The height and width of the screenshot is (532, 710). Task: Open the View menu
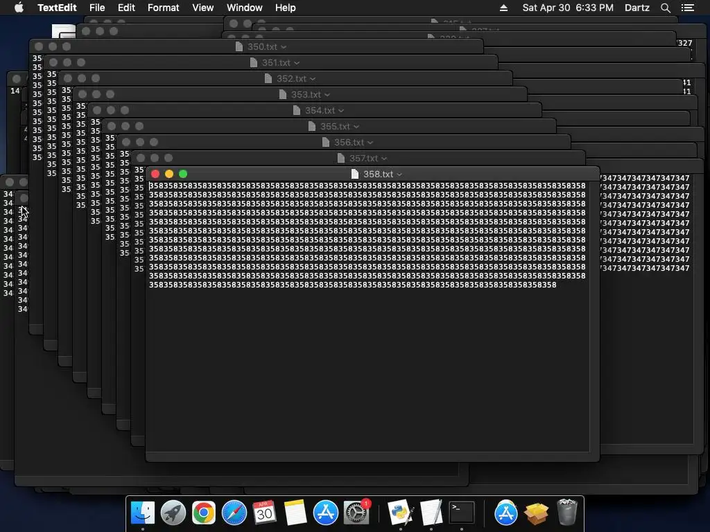pyautogui.click(x=203, y=8)
